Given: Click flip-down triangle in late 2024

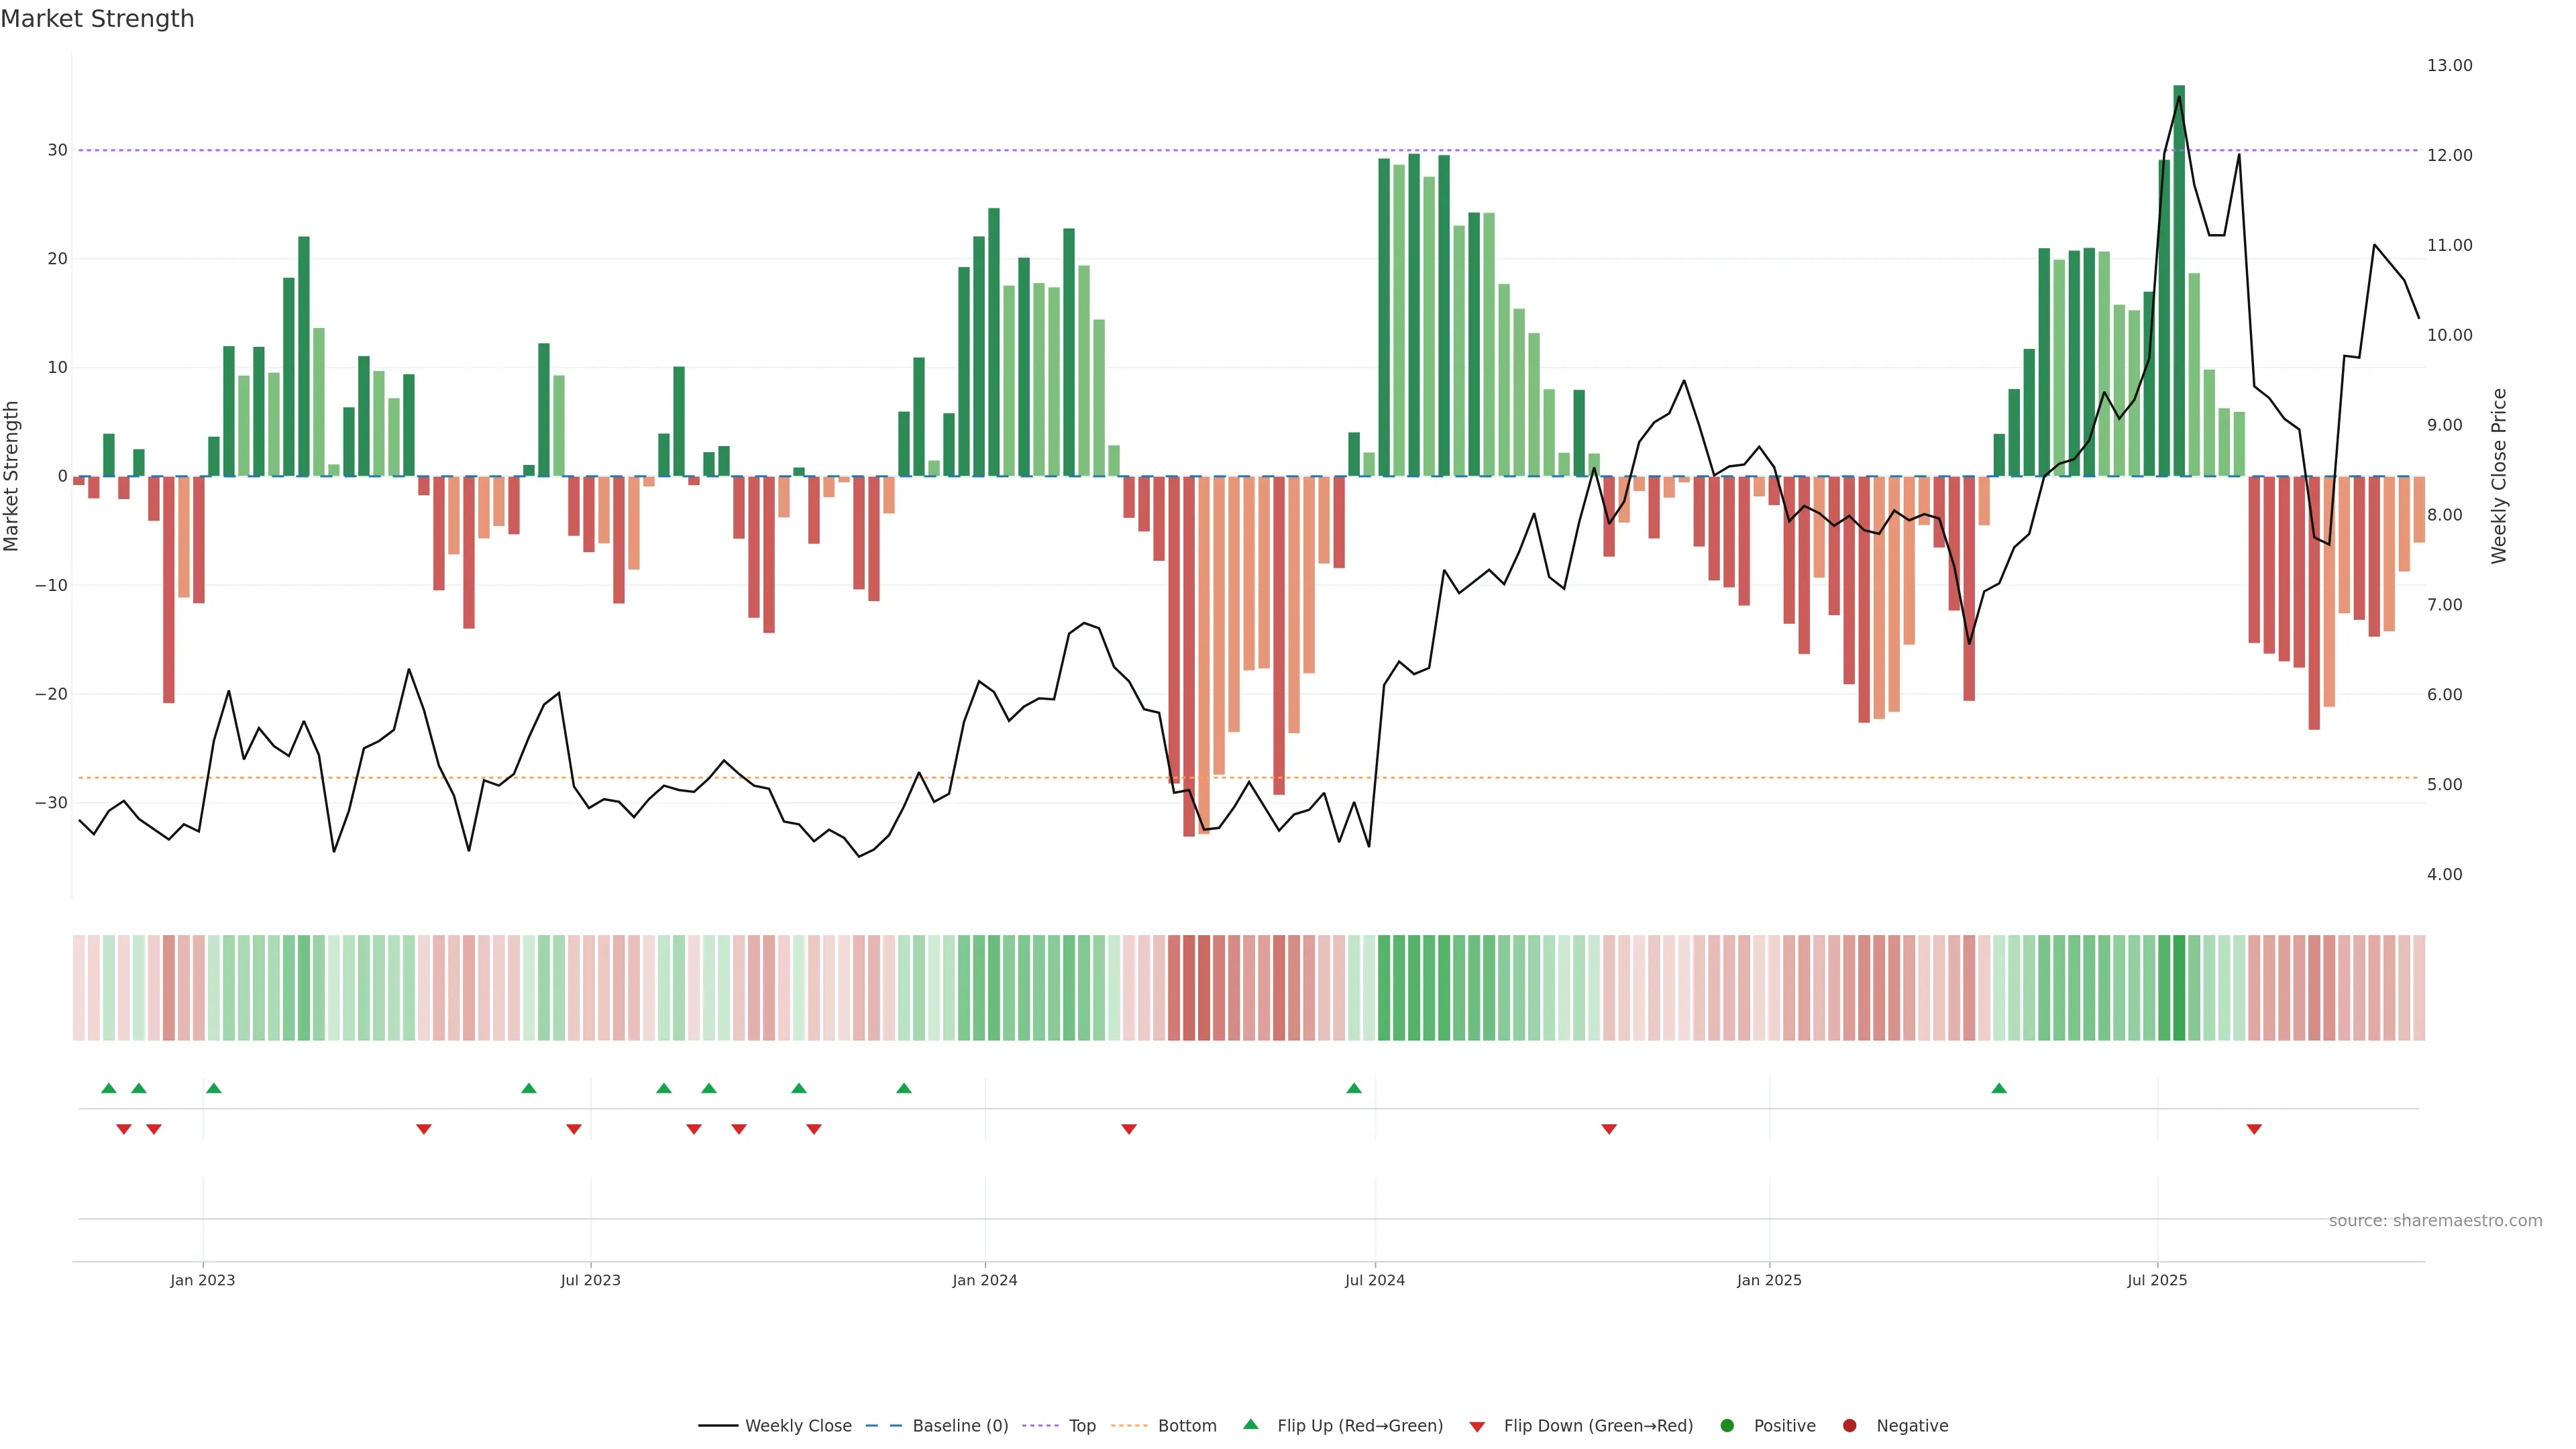Looking at the screenshot, I should (x=1609, y=1129).
